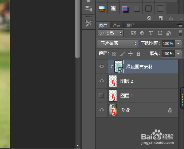Apply the purple beveled style swatch

[x=125, y=9]
